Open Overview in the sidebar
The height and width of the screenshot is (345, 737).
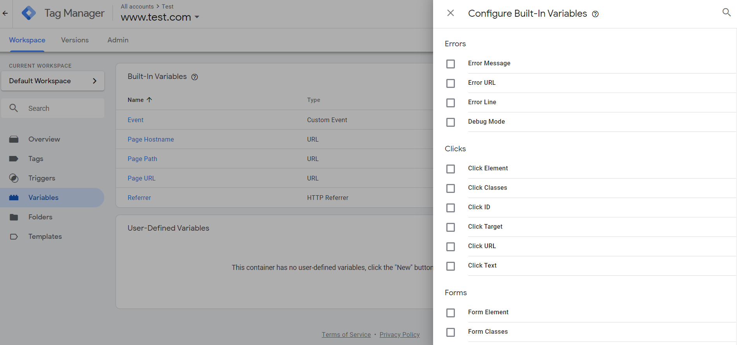point(44,139)
